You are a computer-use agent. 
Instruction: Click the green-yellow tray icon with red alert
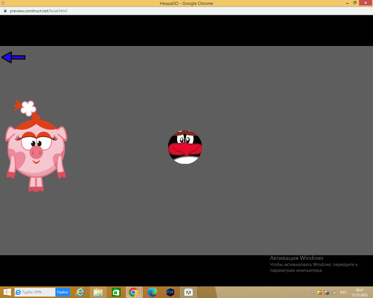pyautogui.click(x=320, y=292)
